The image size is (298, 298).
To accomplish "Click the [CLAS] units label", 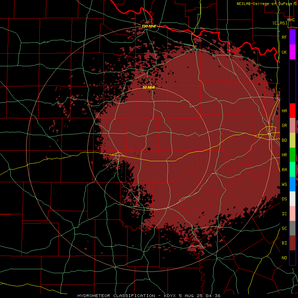I will point(280,23).
